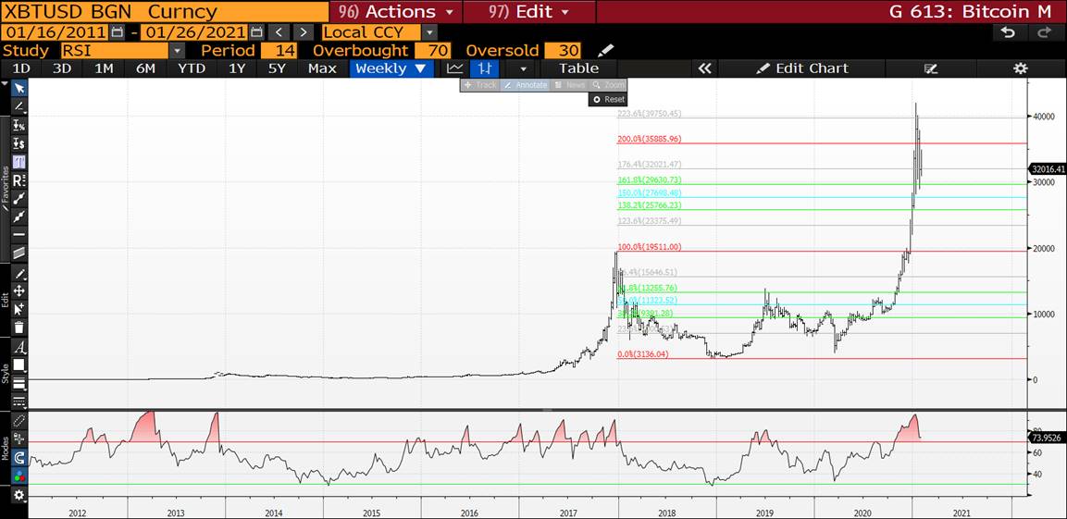Open the gear settings at bottom of left toolbar
Image resolution: width=1067 pixels, height=519 pixels.
click(x=19, y=495)
